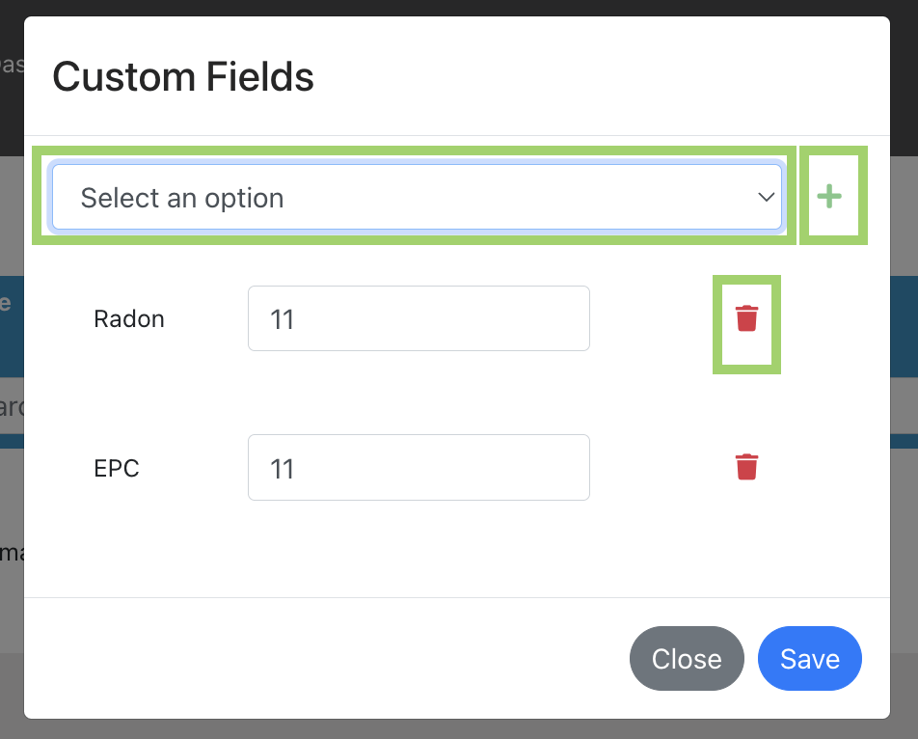918x739 pixels.
Task: Click the EPC field label
Action: pyautogui.click(x=117, y=468)
